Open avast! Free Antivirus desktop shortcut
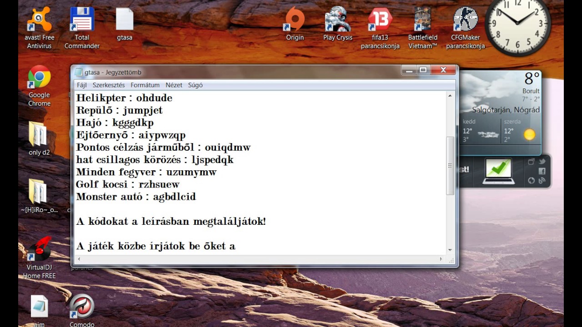This screenshot has width=582, height=327. (x=39, y=28)
